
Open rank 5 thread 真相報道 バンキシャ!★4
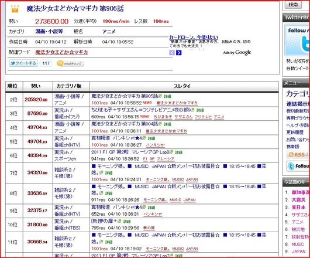(x=116, y=138)
